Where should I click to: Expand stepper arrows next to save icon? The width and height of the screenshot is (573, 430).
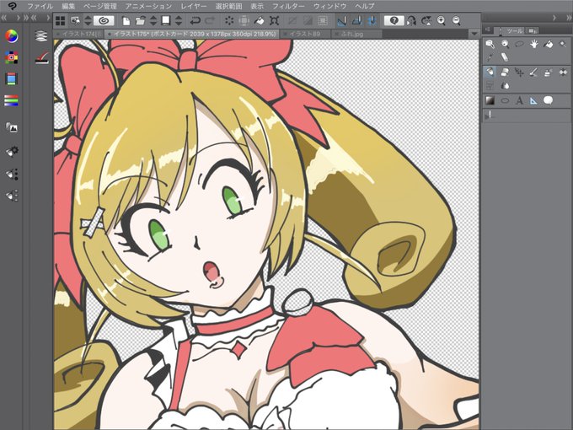tap(179, 21)
